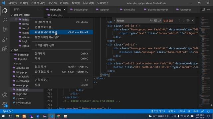Viewport: 213px width, 119px height.
Task: Collapse the open editors section
Action: 12,15
